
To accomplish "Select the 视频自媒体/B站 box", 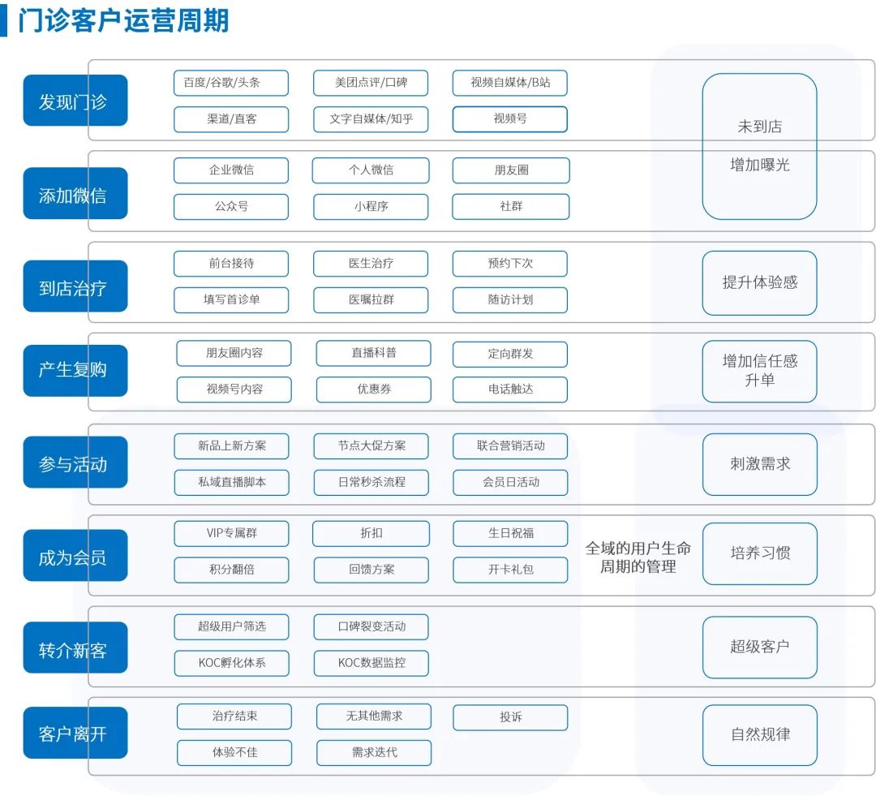I will coord(510,83).
